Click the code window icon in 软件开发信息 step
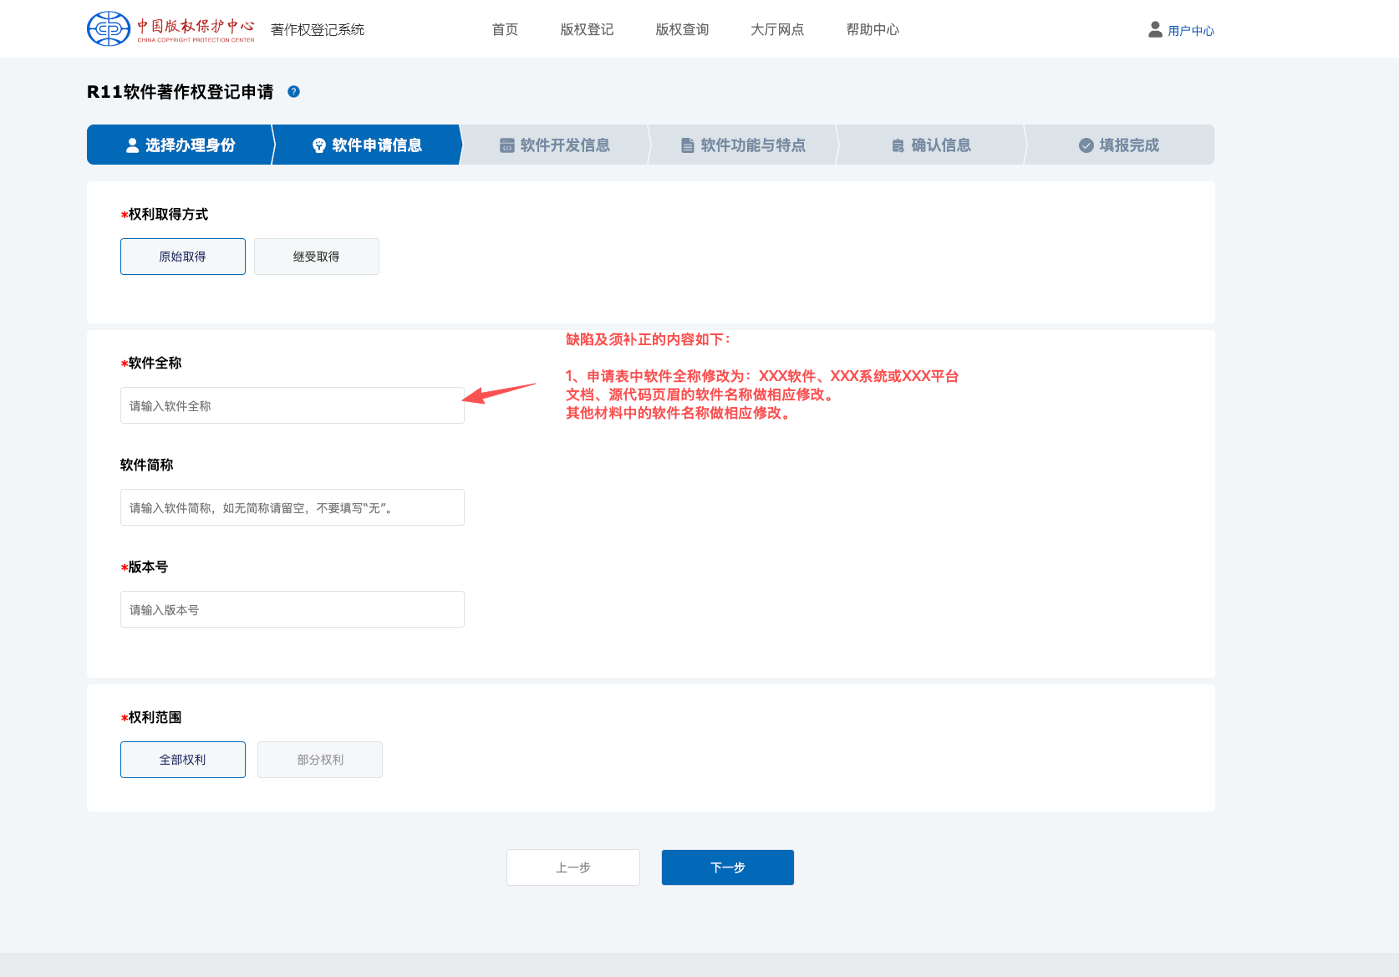Image resolution: width=1399 pixels, height=977 pixels. [506, 145]
